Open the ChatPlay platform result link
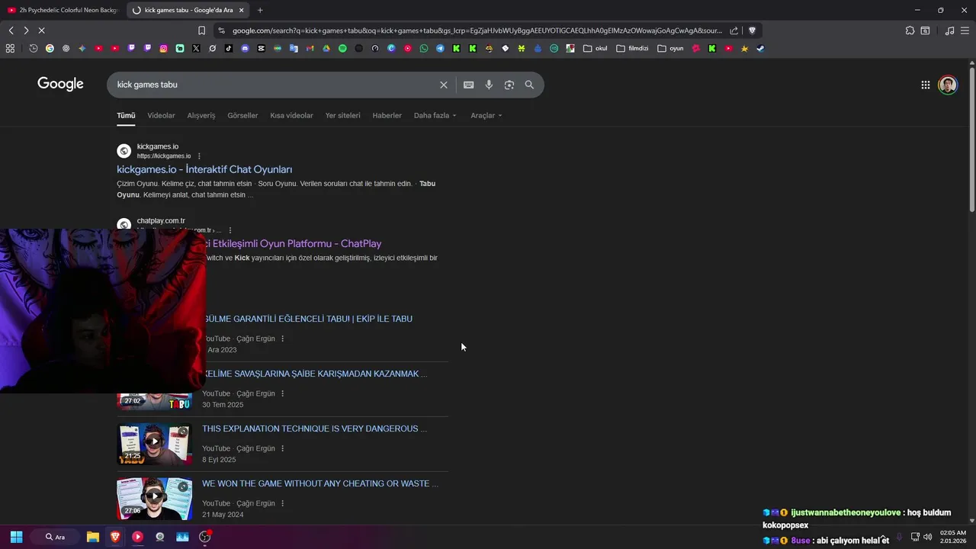The height and width of the screenshot is (549, 976). tap(294, 244)
